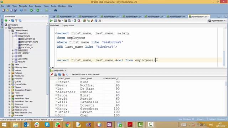Click the SQL link in Query Result toolbar
The height and width of the screenshot is (128, 228).
67,74
